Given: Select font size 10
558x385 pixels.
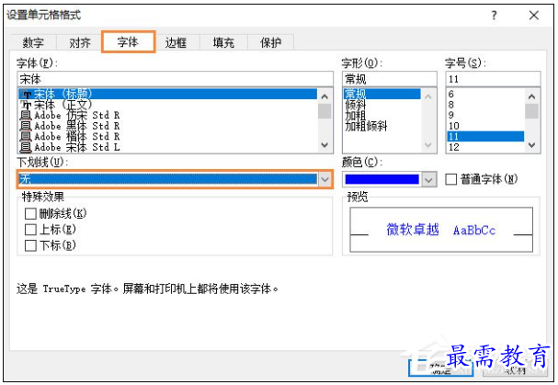Looking at the screenshot, I should (x=485, y=126).
